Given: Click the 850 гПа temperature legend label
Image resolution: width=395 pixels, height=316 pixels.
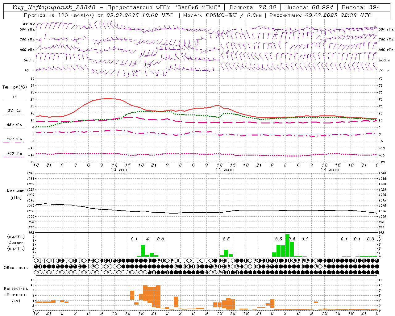Looking at the screenshot, I should (15, 125).
